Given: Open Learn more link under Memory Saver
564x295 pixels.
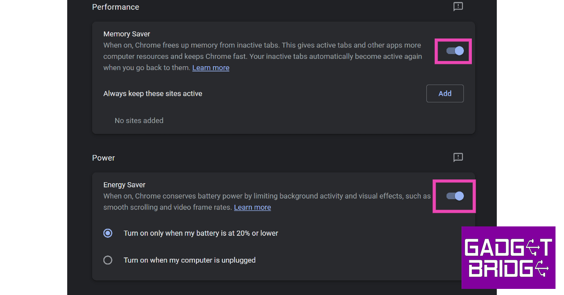Looking at the screenshot, I should [x=211, y=68].
